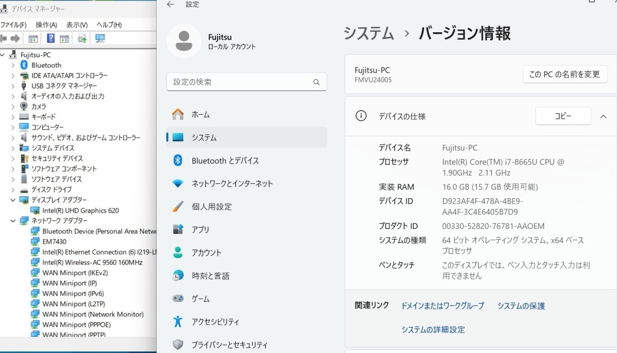Select Intel(R) Wireless-AC 9560 160MHz adapter
This screenshot has width=617, height=353.
92,262
